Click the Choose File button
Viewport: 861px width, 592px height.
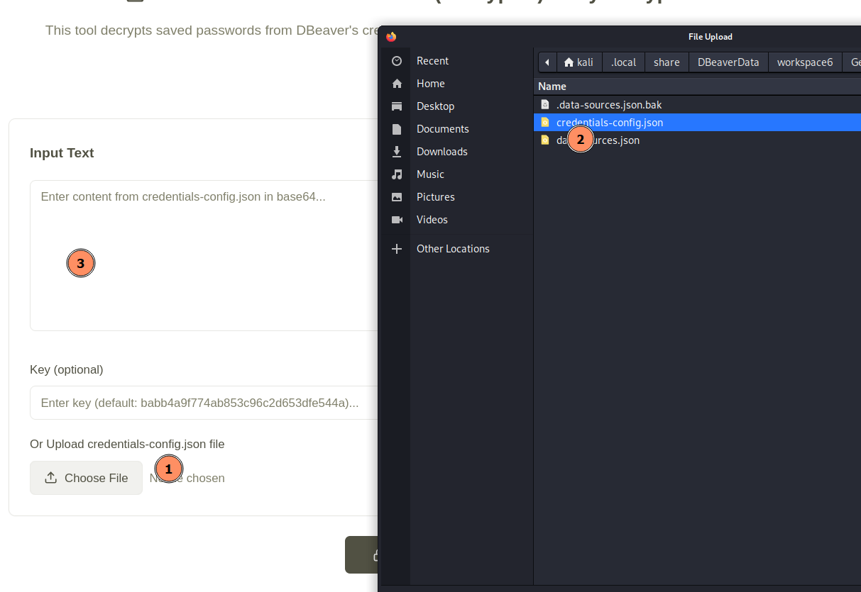click(x=86, y=477)
